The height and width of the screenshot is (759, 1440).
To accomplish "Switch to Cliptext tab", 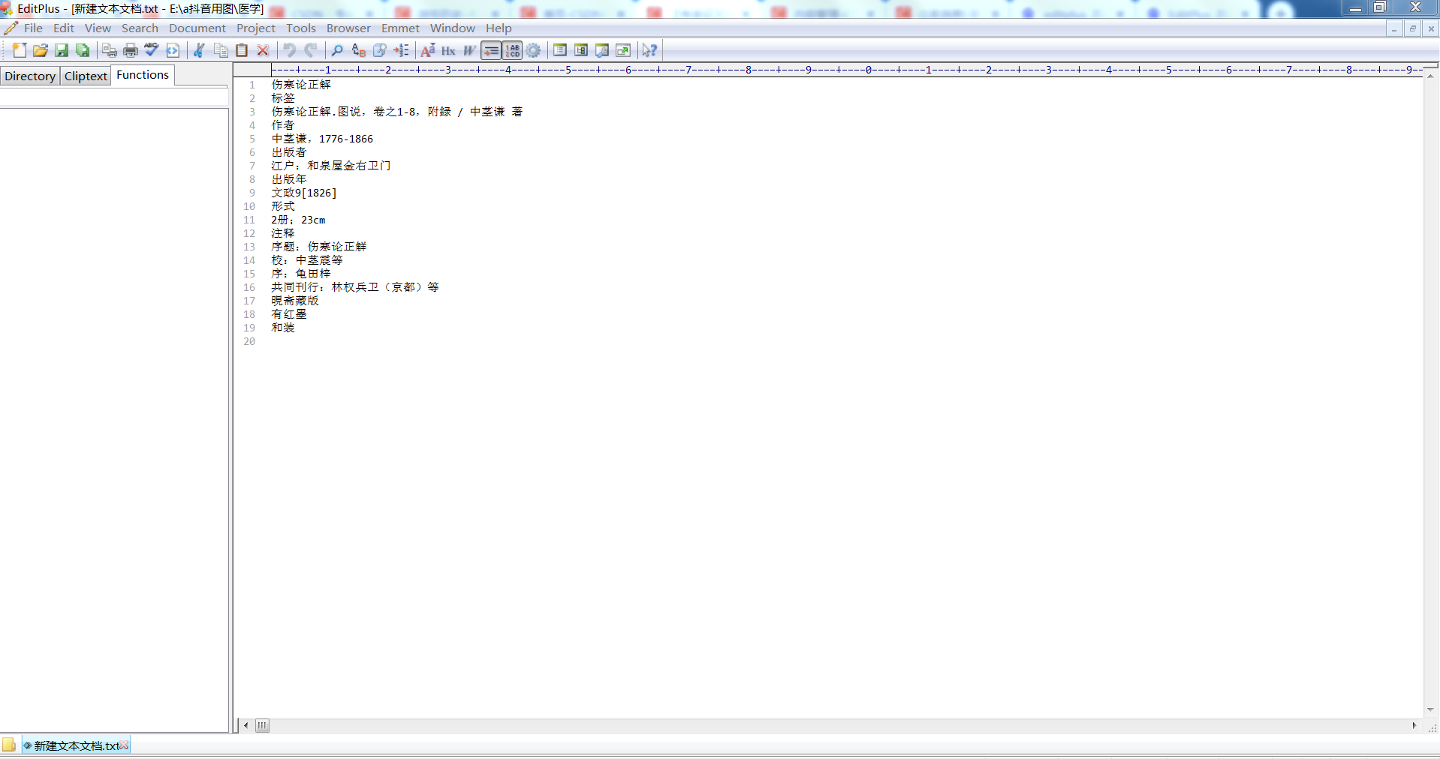I will point(86,76).
